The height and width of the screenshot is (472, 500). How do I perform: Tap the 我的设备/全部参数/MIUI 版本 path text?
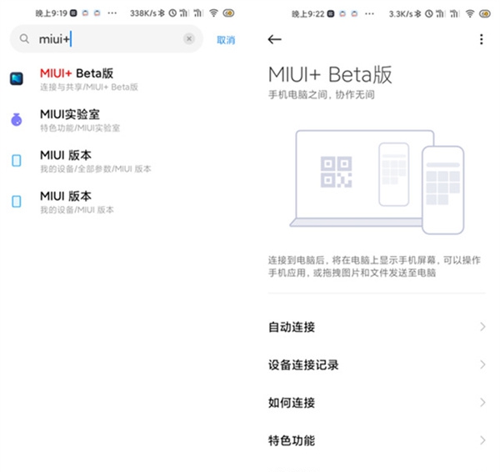(96, 168)
